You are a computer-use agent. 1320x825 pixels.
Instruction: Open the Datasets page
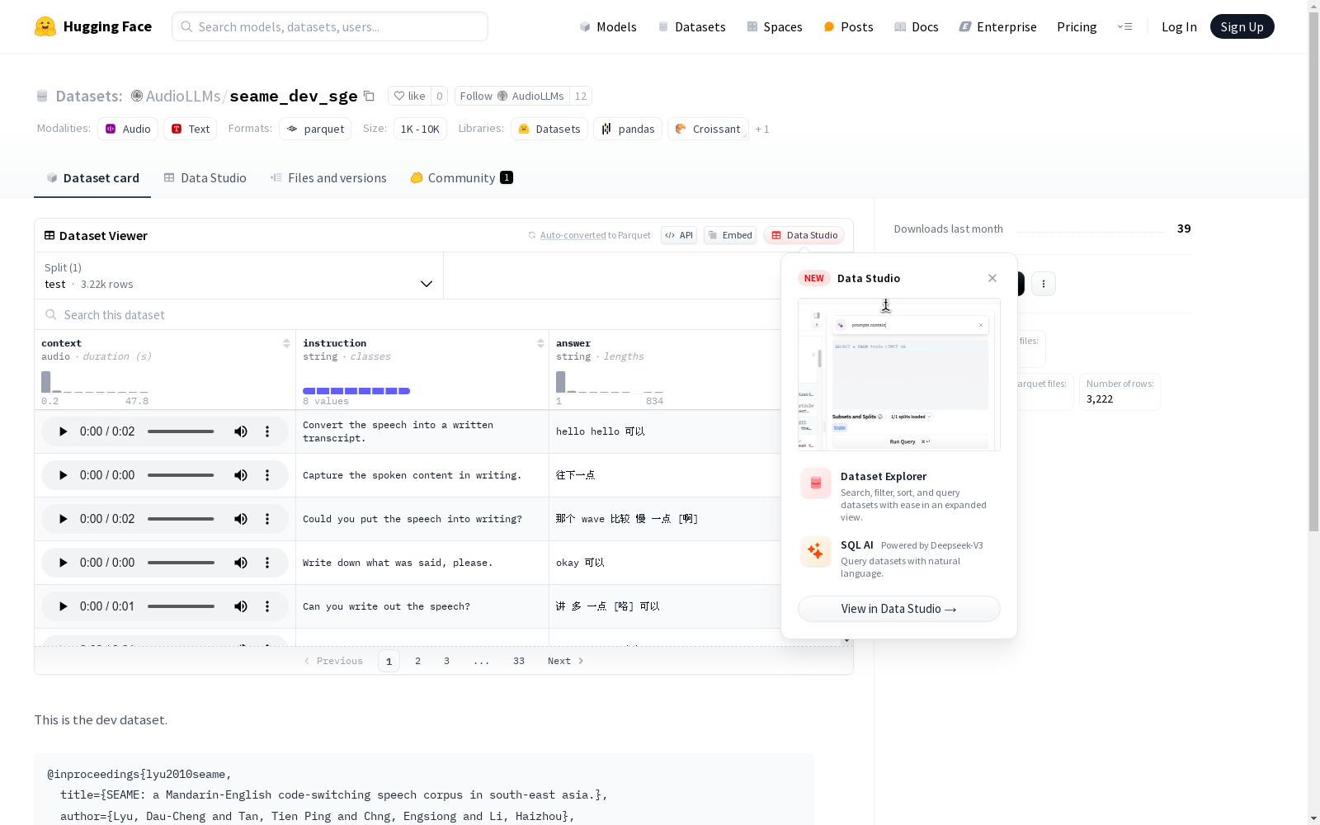pyautogui.click(x=691, y=26)
